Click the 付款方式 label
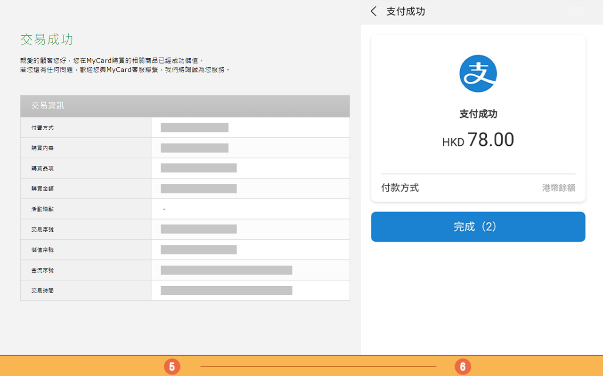Image resolution: width=603 pixels, height=376 pixels. tap(400, 188)
